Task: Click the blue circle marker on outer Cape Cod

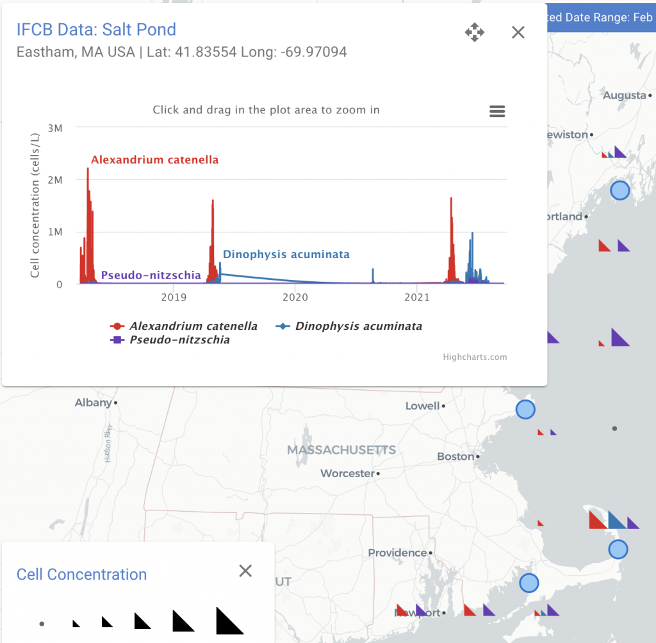Action: pos(617,549)
